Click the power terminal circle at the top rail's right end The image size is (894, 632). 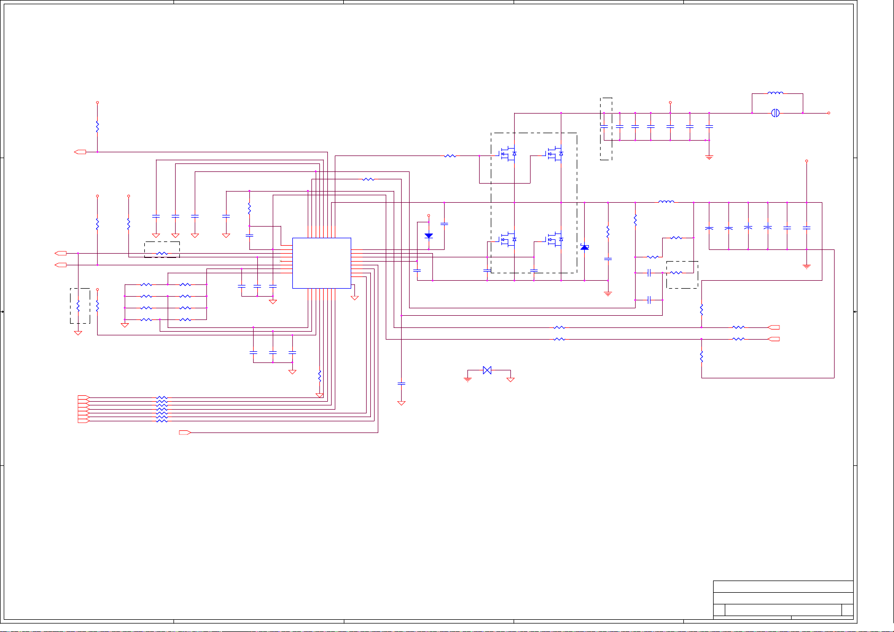tap(829, 113)
